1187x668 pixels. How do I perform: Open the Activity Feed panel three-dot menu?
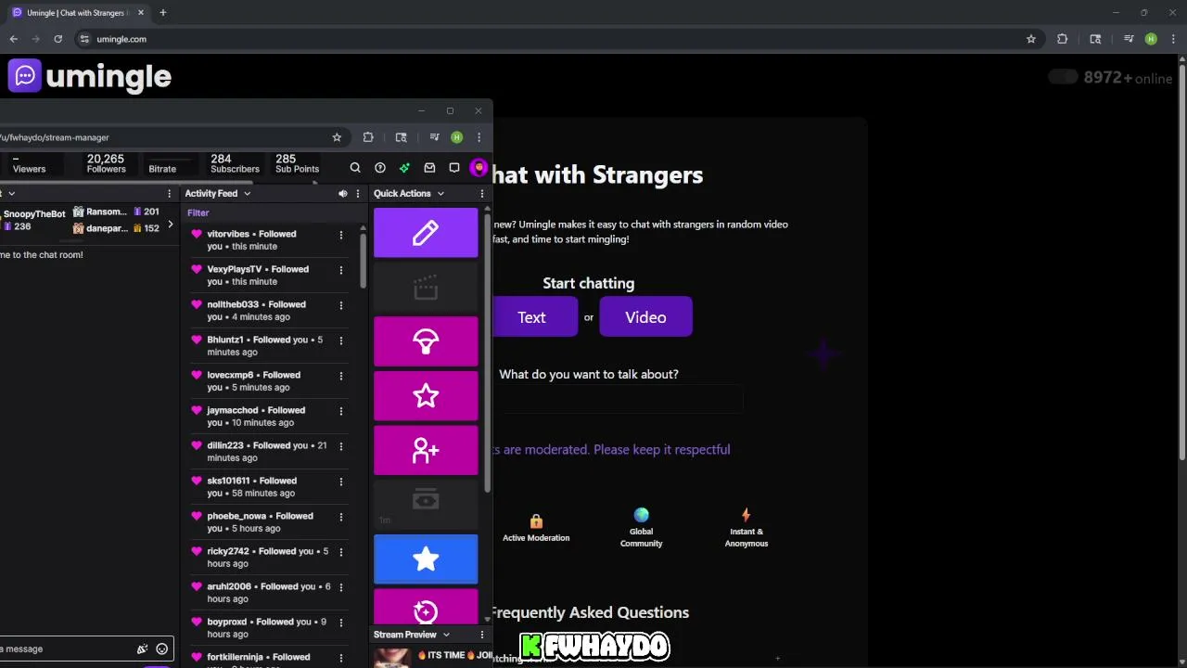click(x=358, y=194)
